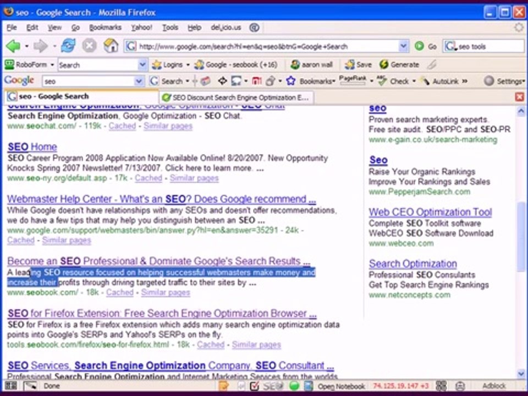Reload the page with the Refresh icon
The height and width of the screenshot is (396, 528).
pyautogui.click(x=68, y=46)
